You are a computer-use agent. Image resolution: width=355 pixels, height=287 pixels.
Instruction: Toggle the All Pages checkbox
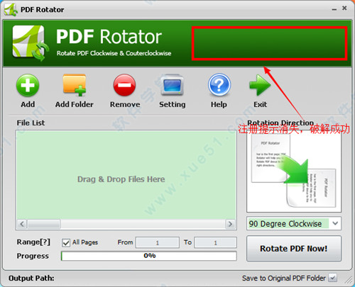[x=66, y=242]
